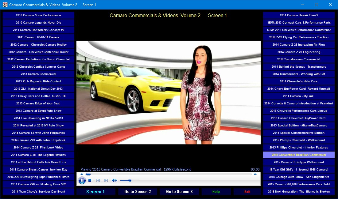Play 2014 Z28 Nurburgring Tops Published Times
338x199 pixels.
point(38,177)
